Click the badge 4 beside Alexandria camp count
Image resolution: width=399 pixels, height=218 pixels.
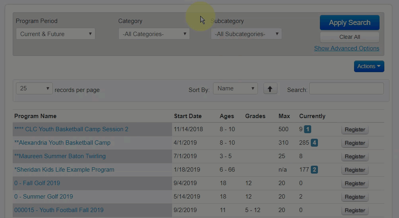click(x=314, y=143)
